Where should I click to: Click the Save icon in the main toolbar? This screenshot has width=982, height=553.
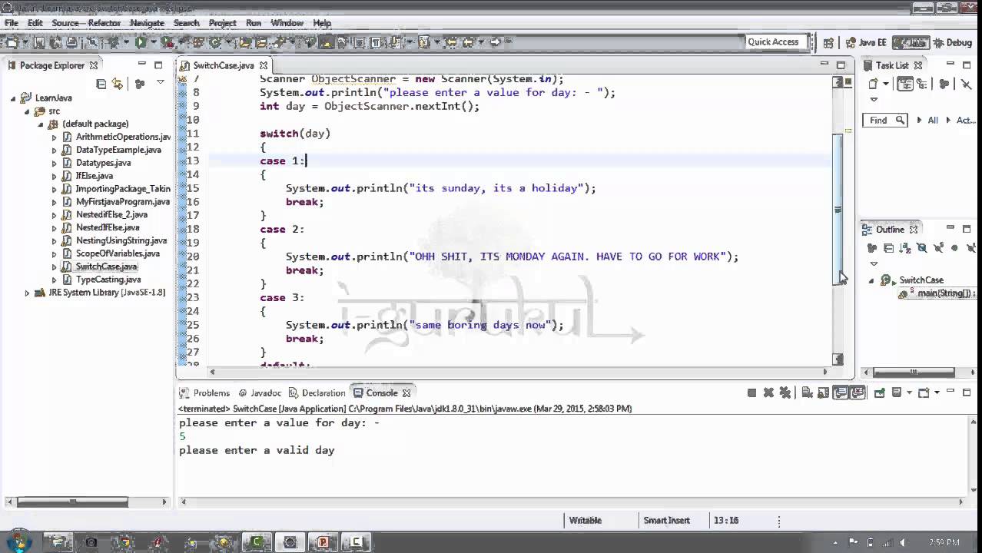pyautogui.click(x=38, y=42)
